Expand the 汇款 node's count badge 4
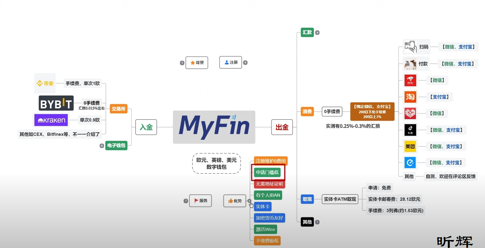485x248 pixels. click(317, 33)
